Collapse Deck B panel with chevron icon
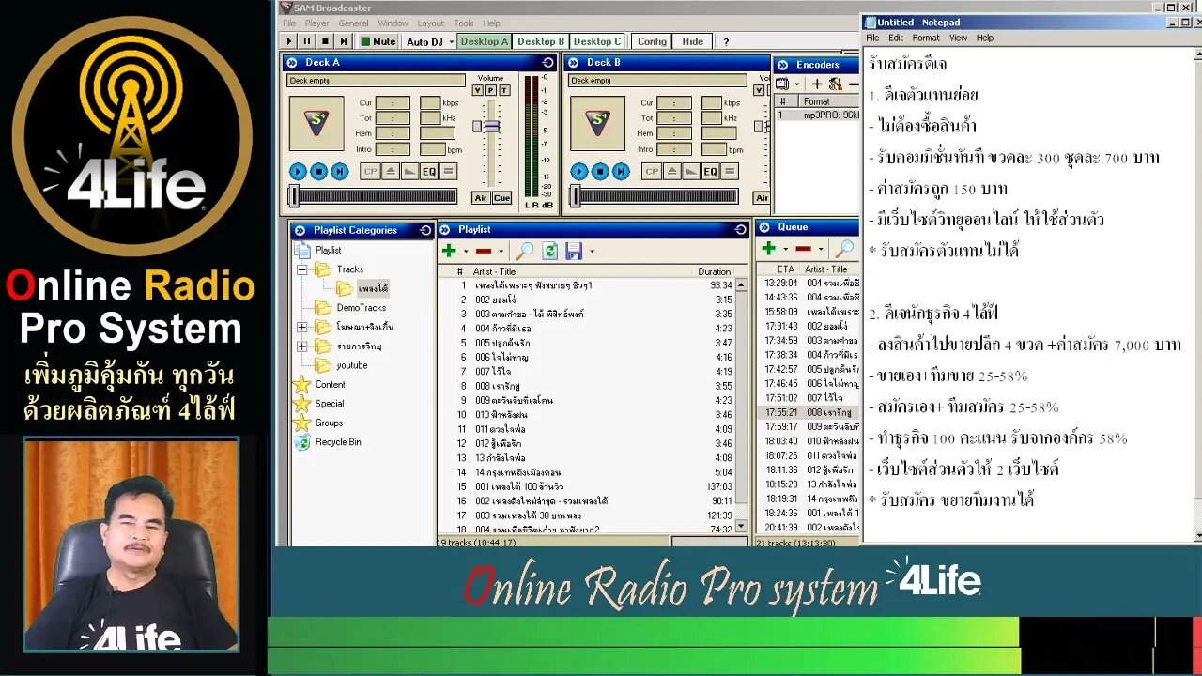 (572, 62)
